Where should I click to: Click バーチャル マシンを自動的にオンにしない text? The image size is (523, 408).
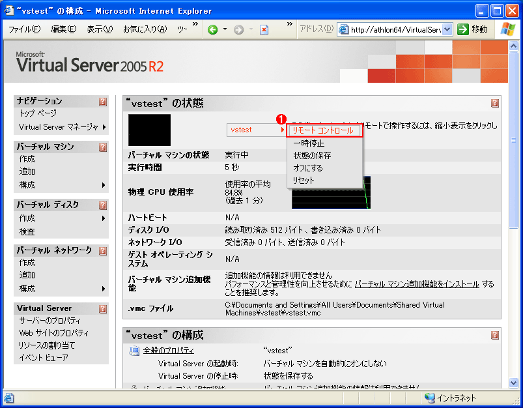tap(325, 363)
